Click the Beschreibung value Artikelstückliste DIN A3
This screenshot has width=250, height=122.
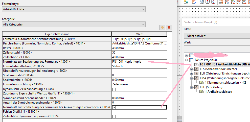point(139,43)
